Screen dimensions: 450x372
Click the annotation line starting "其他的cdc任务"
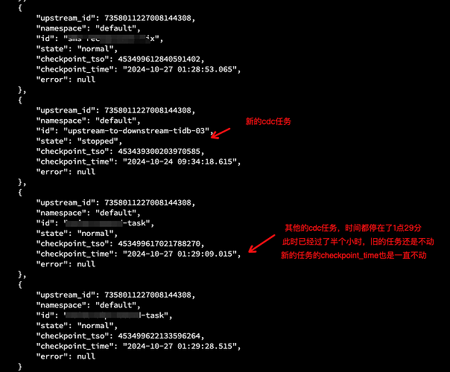coord(353,228)
